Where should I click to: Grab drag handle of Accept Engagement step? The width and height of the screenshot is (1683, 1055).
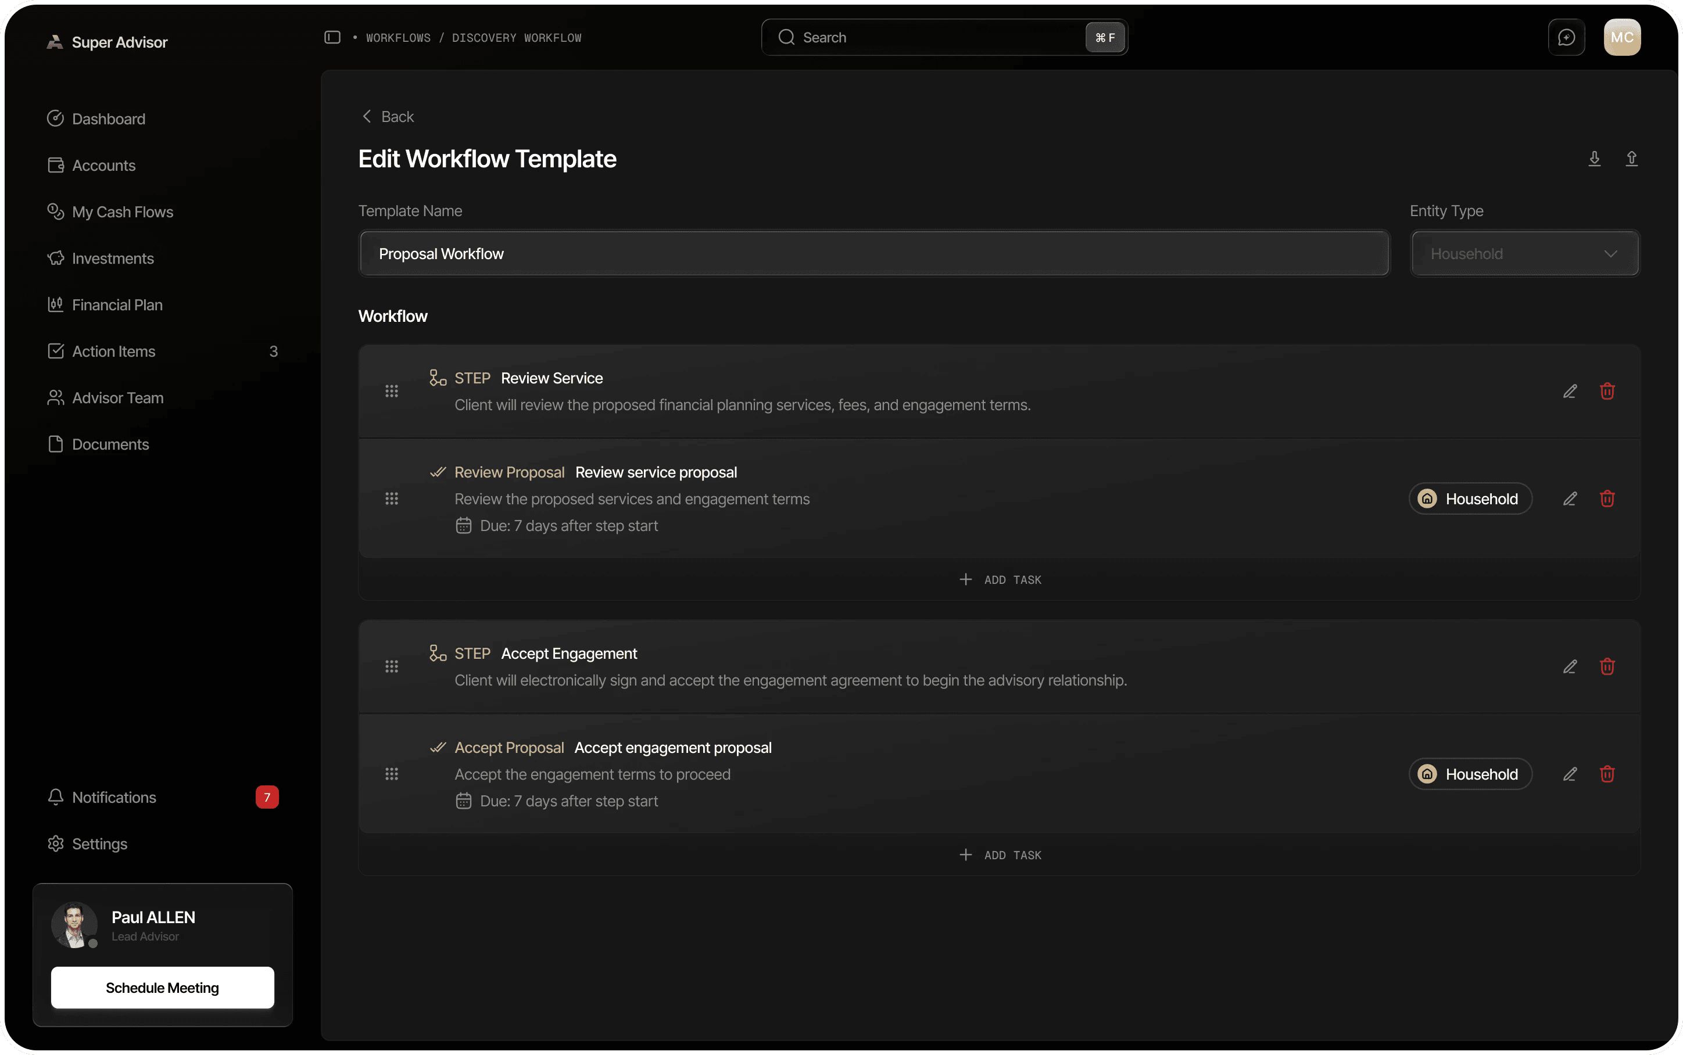[x=392, y=667]
